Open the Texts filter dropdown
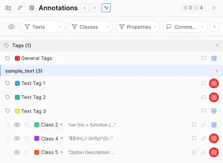223x163 pixels. coord(43,27)
